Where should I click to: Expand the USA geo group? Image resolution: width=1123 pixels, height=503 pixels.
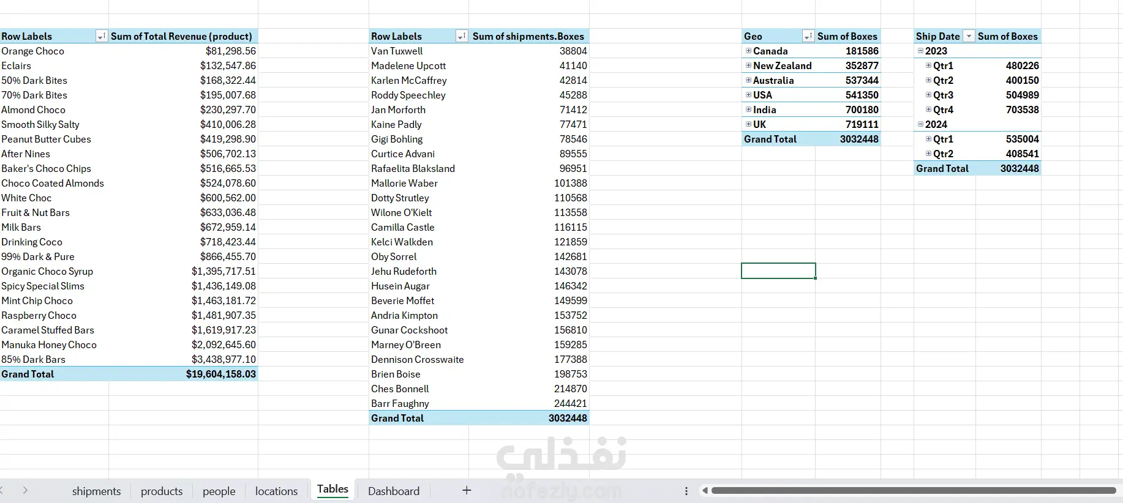[x=748, y=95]
